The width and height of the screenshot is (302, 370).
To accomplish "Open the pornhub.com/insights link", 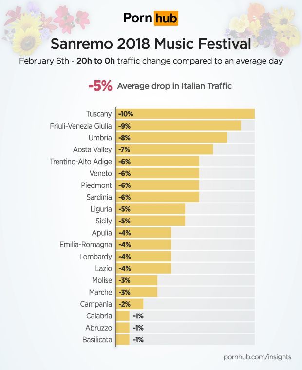I will [257, 357].
